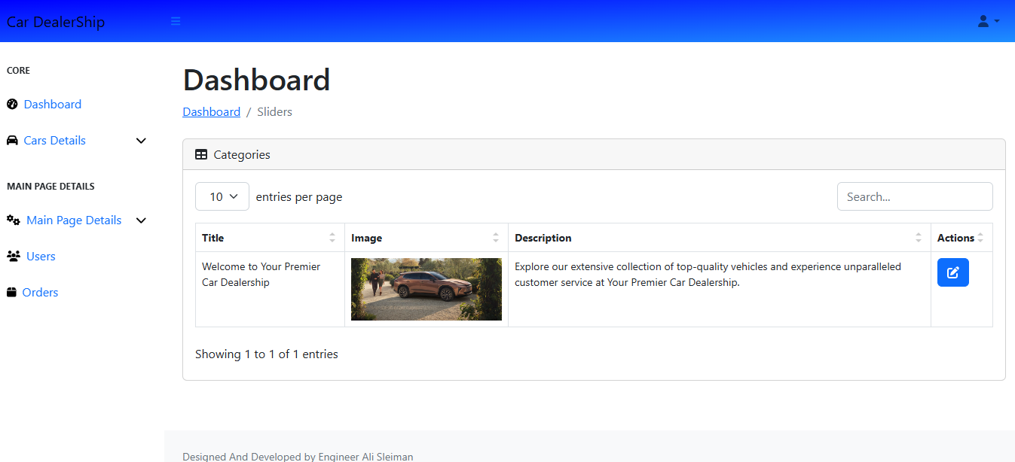Open the user account menu icon
This screenshot has height=462, width=1015.
[x=987, y=21]
